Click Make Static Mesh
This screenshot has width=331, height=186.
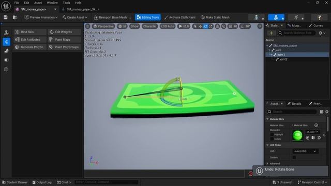(215, 17)
